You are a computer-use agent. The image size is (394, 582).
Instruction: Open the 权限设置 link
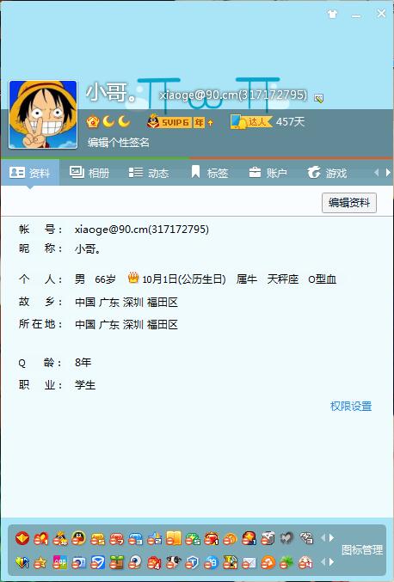(351, 406)
